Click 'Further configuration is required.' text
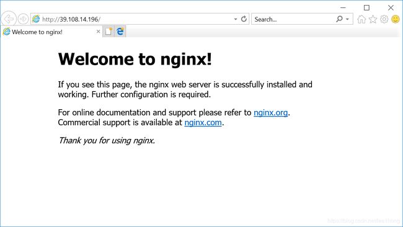Image resolution: width=403 pixels, height=227 pixels. [x=151, y=95]
